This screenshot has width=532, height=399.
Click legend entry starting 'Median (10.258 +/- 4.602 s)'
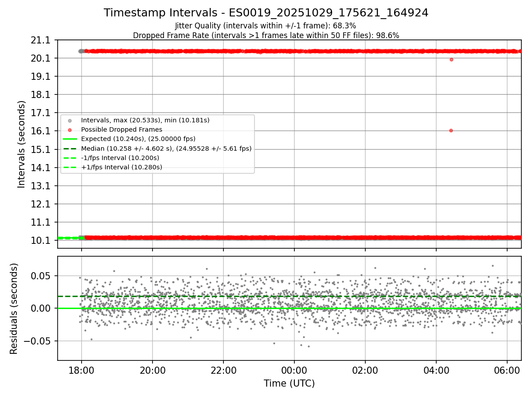166,149
